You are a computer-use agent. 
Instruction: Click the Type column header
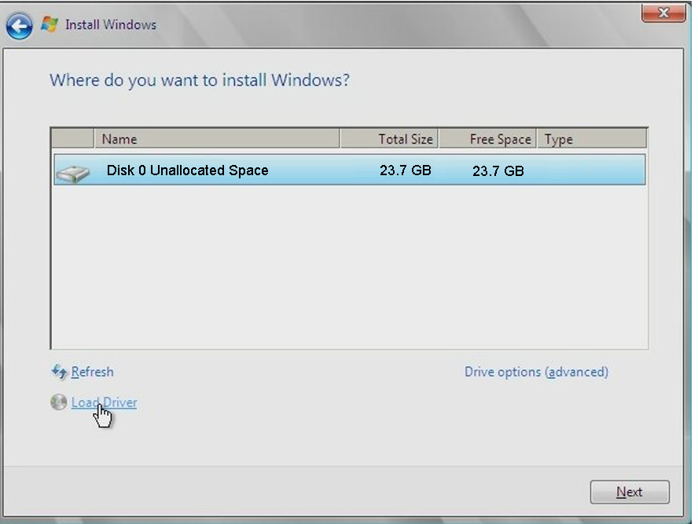pos(592,139)
